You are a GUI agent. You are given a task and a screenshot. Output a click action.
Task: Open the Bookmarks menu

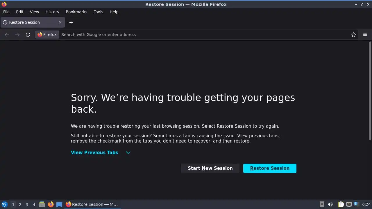pos(76,12)
